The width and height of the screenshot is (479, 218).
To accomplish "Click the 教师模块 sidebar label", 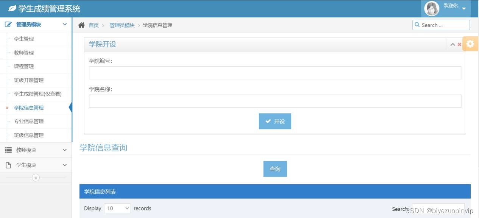I will (x=26, y=150).
